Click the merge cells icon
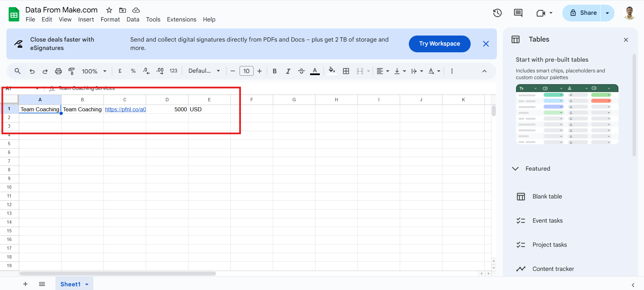Image resolution: width=644 pixels, height=290 pixels. [360, 71]
